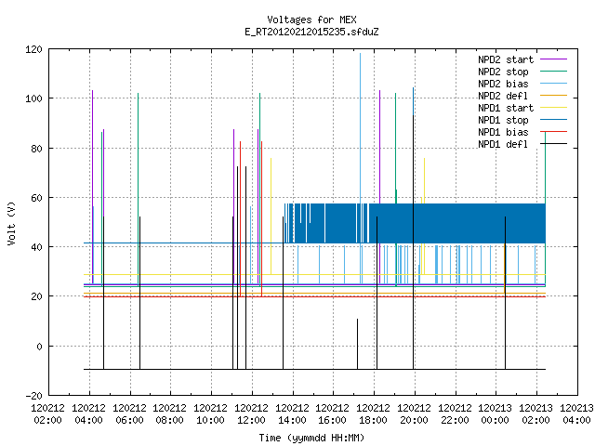This screenshot has height=446, width=595.
Task: Click the y-axis tick value 0
Action: pos(39,347)
